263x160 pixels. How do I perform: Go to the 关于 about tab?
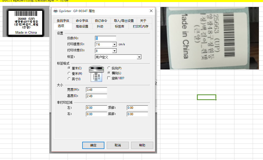pyautogui.click(x=143, y=21)
